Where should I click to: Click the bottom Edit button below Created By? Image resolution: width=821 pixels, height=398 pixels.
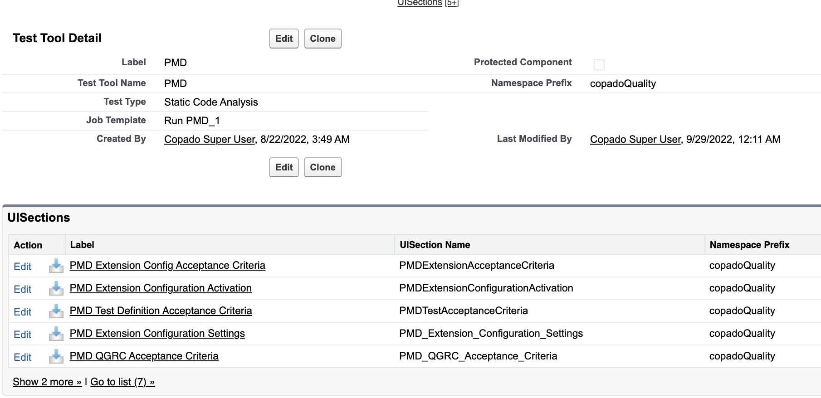pyautogui.click(x=283, y=167)
